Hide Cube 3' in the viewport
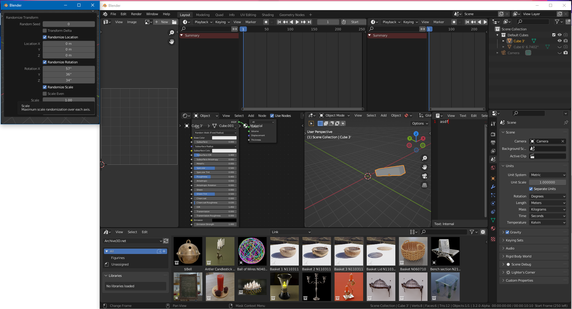 coord(559,41)
